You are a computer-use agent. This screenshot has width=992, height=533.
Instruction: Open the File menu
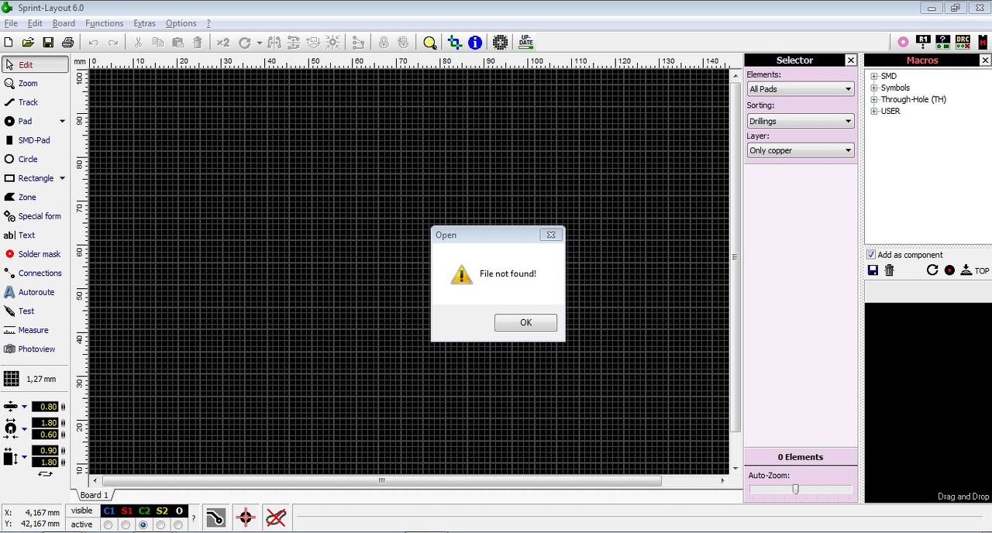pos(11,23)
